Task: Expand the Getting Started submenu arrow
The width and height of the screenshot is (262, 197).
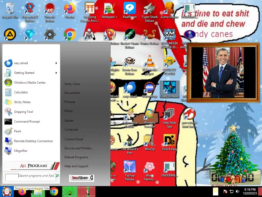Action: 56,73
